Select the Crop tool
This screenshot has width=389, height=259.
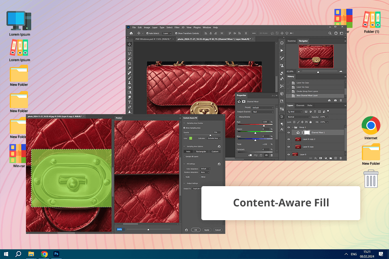coord(130,64)
